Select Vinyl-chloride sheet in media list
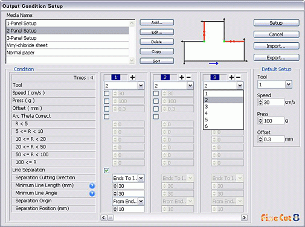Screen dimensions: 305x227 [68, 45]
